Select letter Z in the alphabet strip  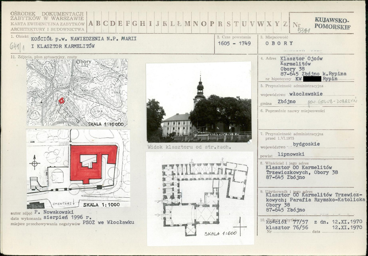tap(285, 23)
